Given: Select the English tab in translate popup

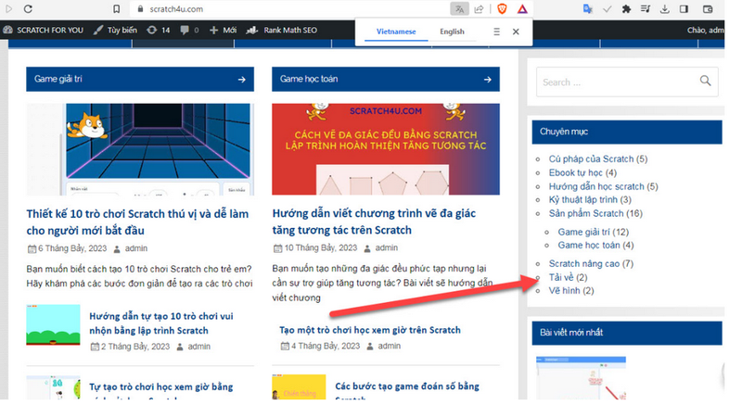Looking at the screenshot, I should [452, 32].
